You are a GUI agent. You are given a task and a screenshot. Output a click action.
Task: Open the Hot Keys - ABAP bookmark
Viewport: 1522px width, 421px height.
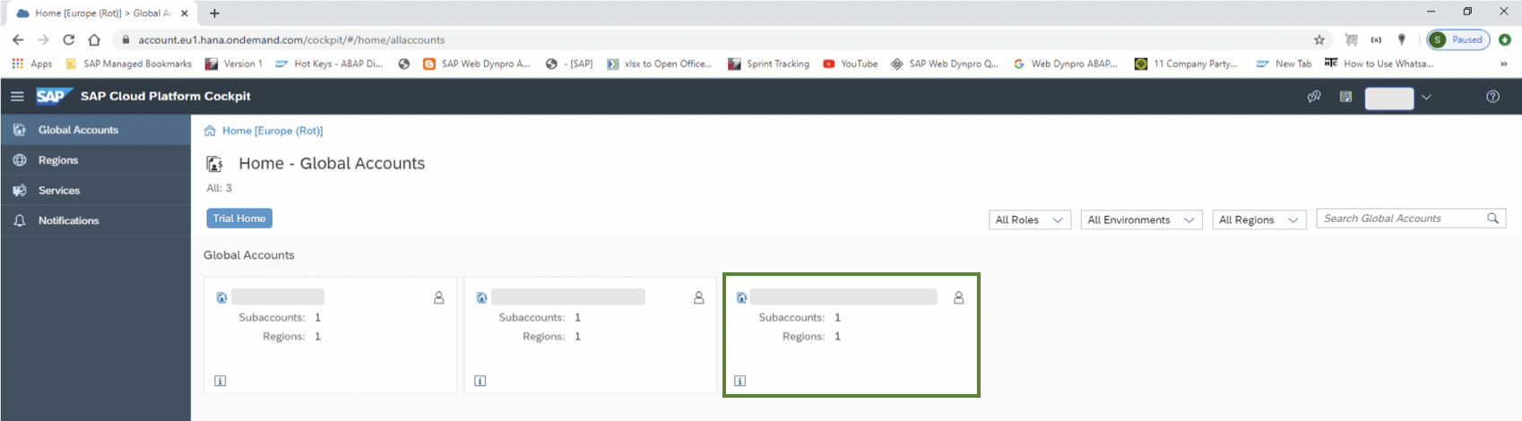[x=329, y=64]
